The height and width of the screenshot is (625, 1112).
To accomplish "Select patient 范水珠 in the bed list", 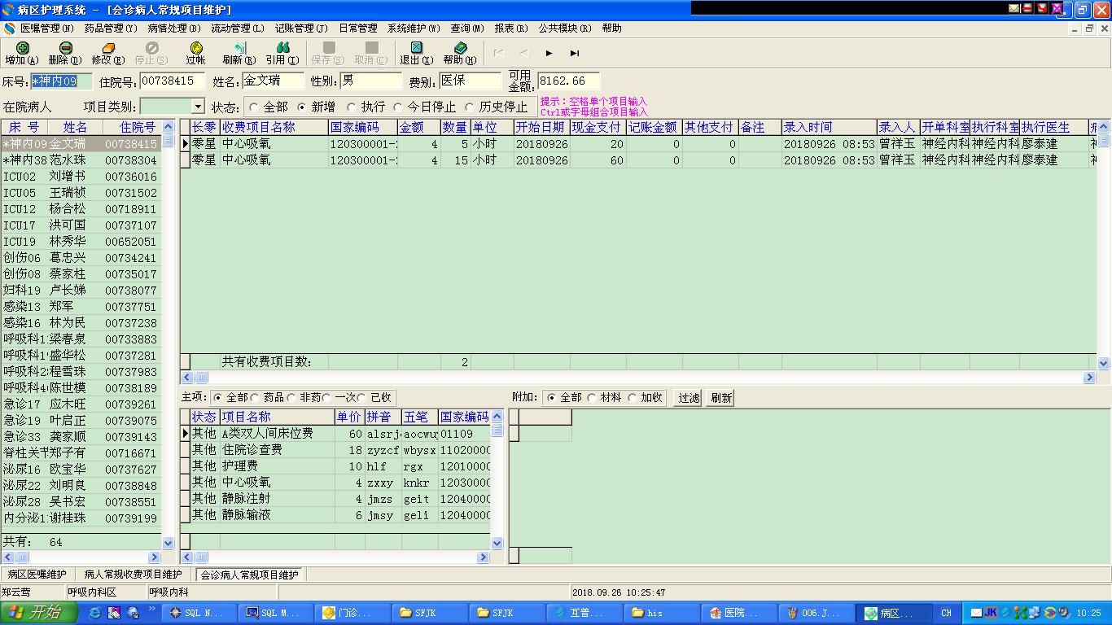I will pos(81,160).
